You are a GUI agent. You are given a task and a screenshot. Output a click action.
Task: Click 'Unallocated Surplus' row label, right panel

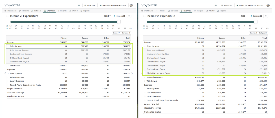click(152, 112)
